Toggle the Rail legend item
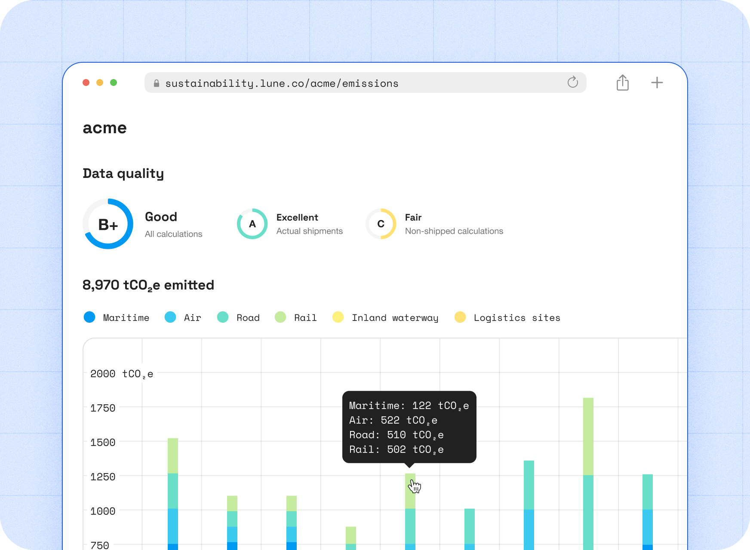750x550 pixels. point(296,318)
